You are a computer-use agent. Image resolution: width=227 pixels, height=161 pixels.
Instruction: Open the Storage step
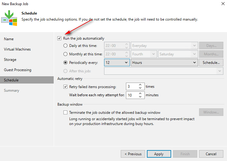[10, 60]
